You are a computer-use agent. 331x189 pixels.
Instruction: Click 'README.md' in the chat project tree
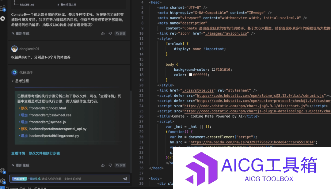[x=27, y=5]
